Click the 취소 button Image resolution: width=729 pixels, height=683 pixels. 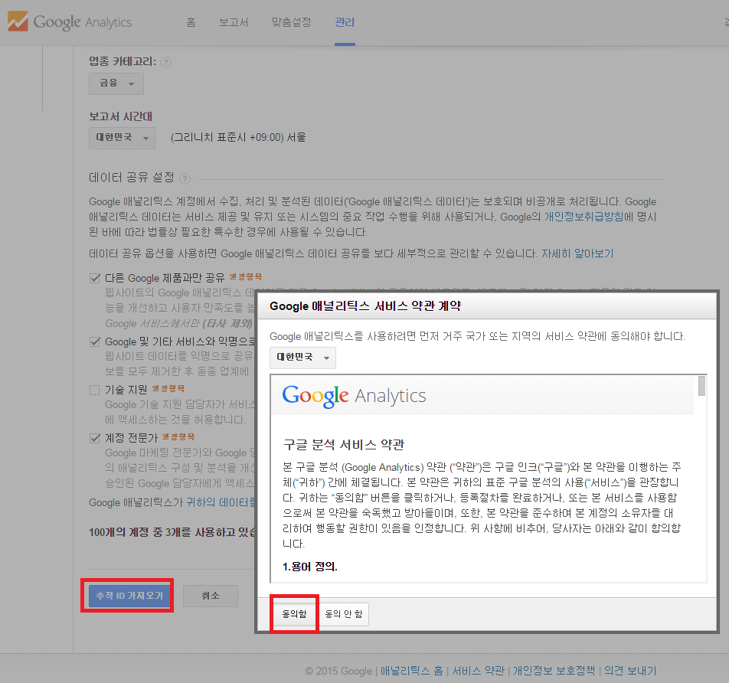coord(211,596)
